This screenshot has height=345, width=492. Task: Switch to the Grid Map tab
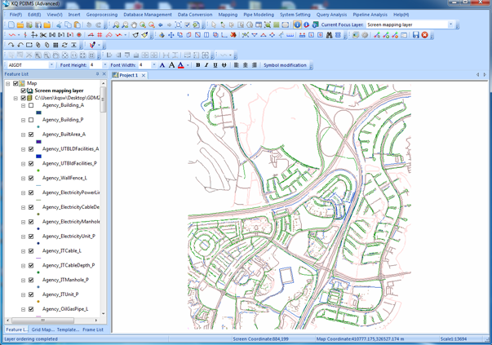pyautogui.click(x=42, y=330)
